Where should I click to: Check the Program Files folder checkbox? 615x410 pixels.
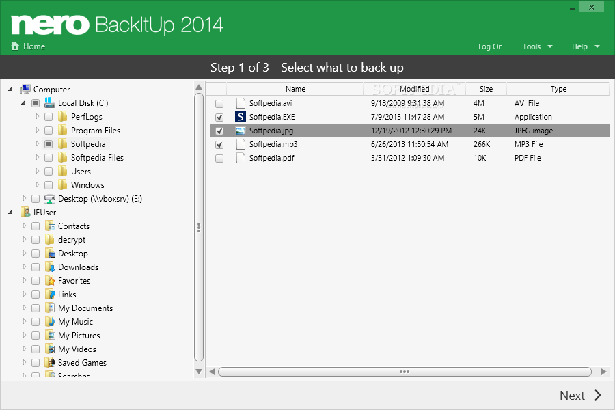point(49,131)
